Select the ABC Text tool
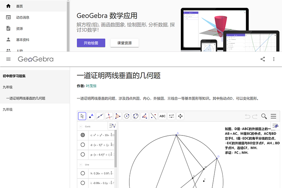282x188 pixels. 163,116
